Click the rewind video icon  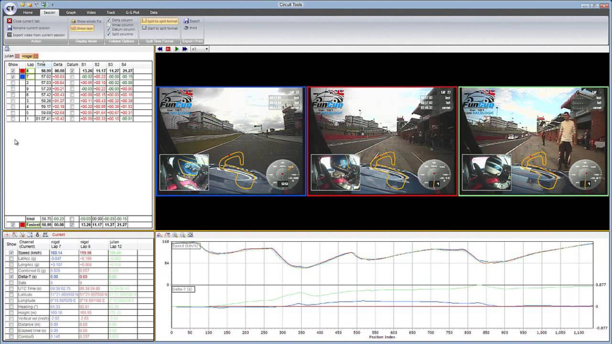coord(160,49)
